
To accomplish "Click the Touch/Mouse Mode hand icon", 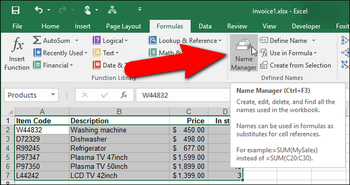I will tap(87, 10).
